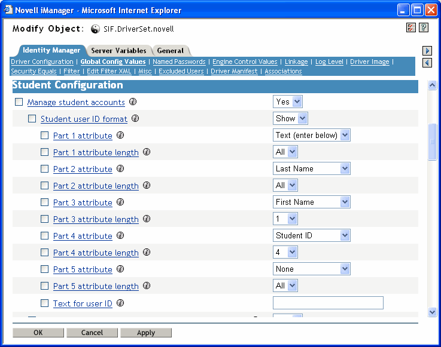Check the Student user ID format checkbox
This screenshot has height=347, width=441.
click(32, 119)
